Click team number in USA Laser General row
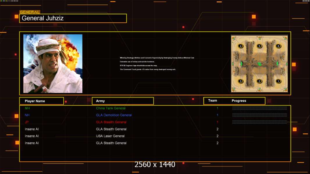310x174 pixels. 218,136
